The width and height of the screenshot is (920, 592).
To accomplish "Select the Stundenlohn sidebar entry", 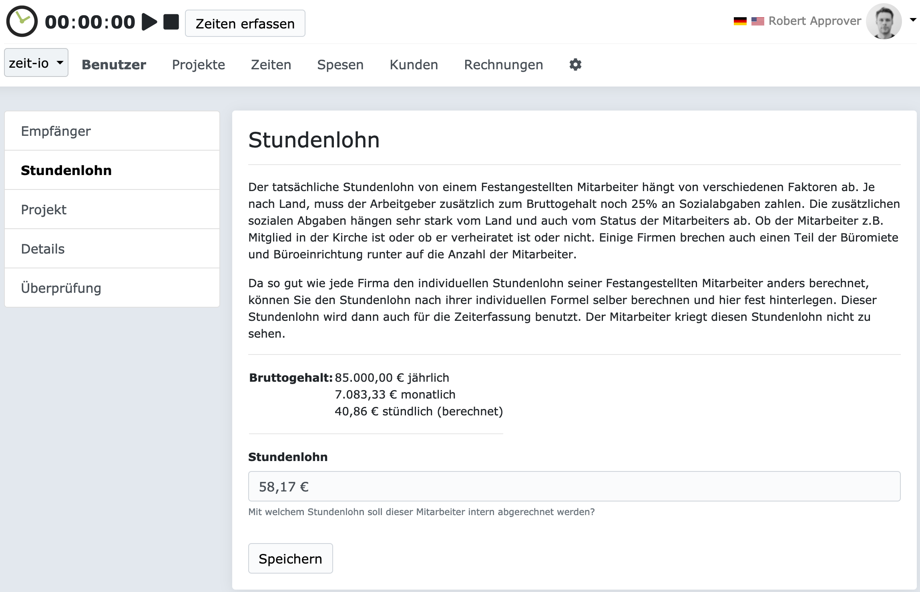I will 66,170.
